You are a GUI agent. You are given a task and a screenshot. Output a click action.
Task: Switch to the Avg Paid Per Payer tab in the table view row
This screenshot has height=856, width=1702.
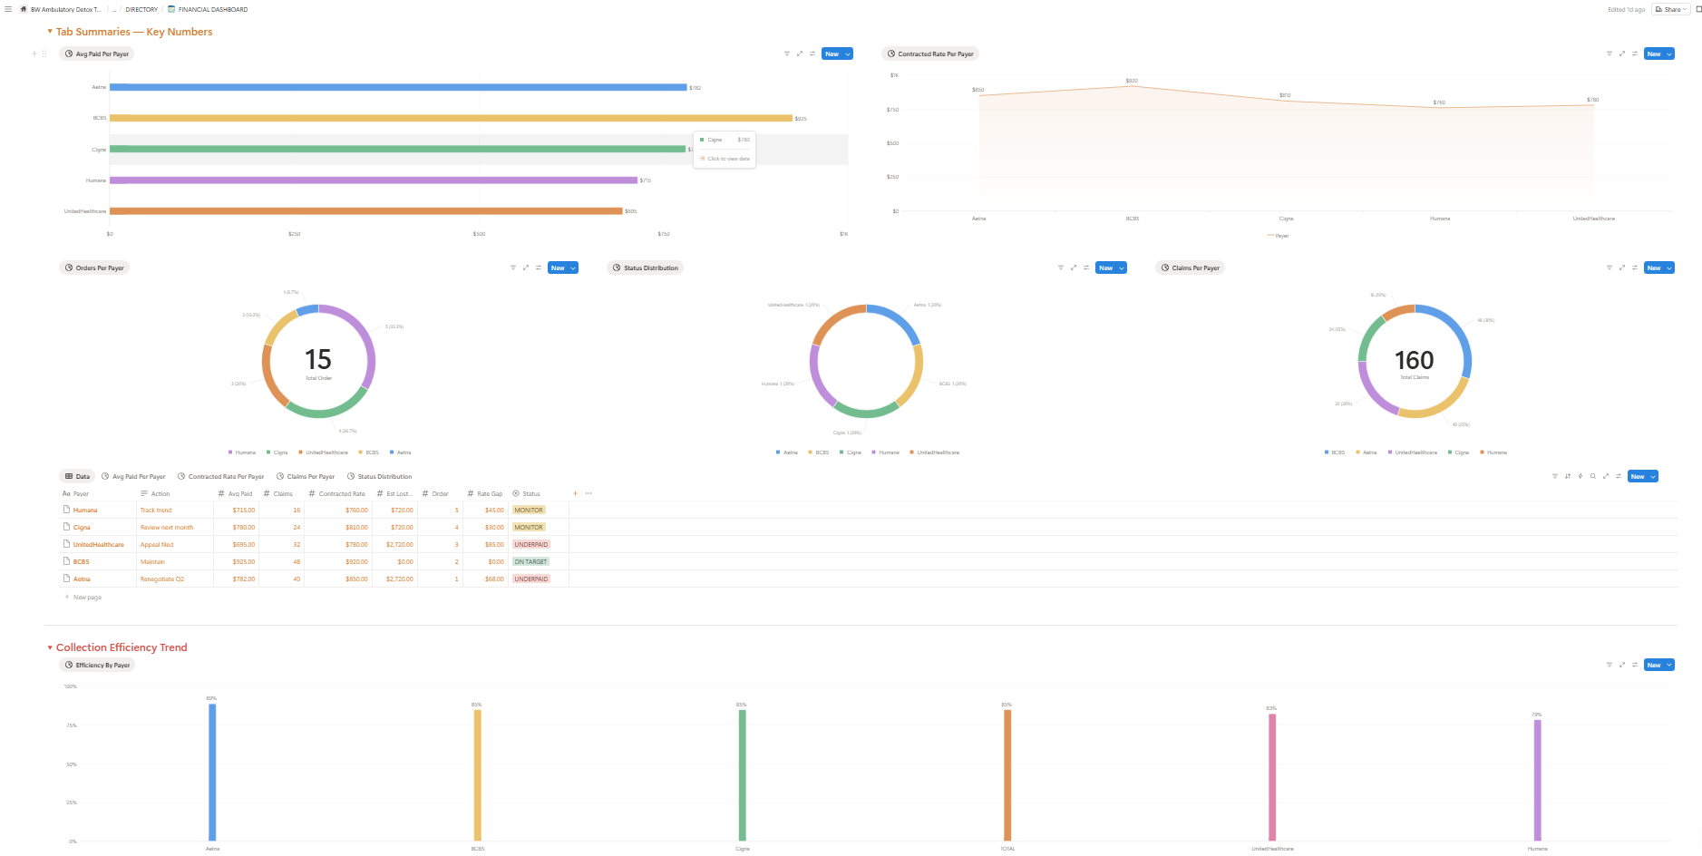coord(133,476)
